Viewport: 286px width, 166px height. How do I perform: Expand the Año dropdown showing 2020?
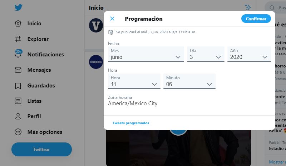coord(249,54)
